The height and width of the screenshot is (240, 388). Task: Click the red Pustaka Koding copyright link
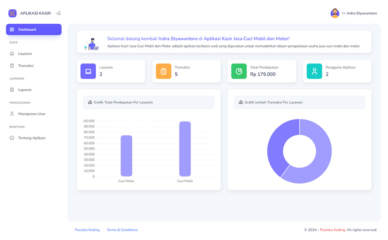(332, 230)
